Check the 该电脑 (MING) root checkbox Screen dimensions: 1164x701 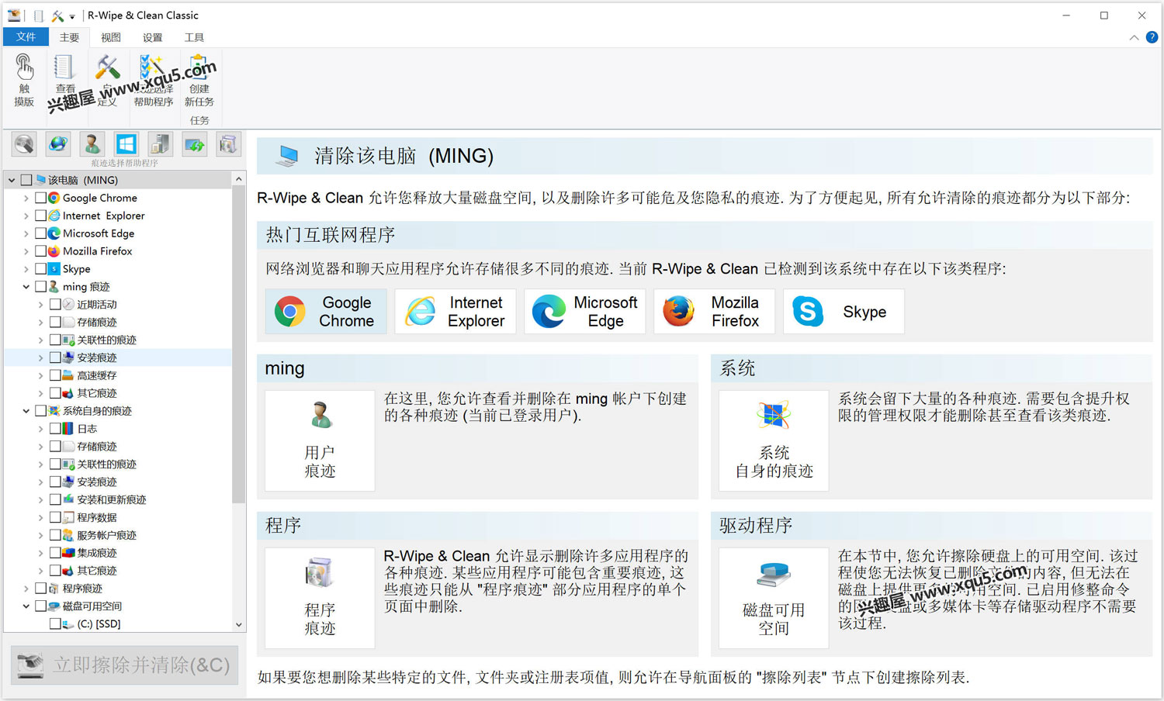coord(26,180)
